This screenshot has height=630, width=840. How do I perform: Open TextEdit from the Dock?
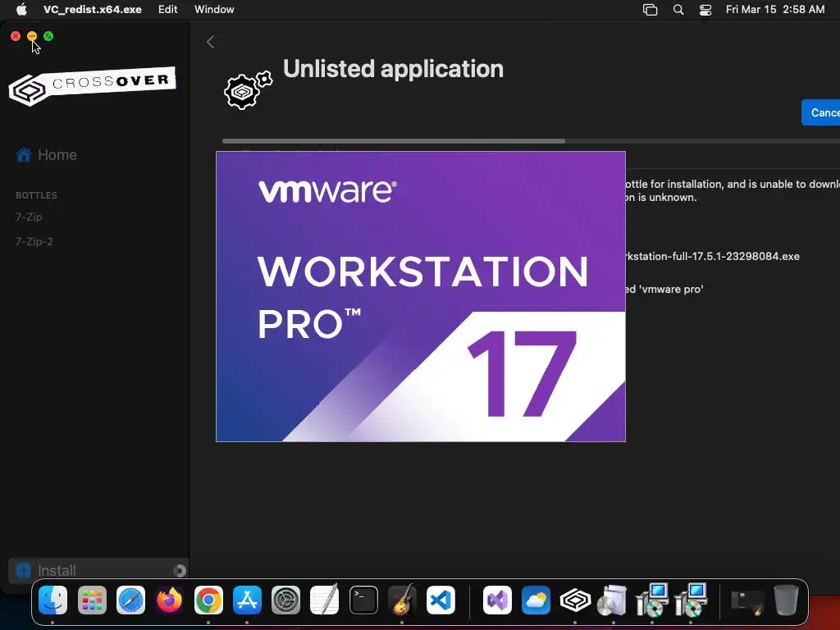[x=325, y=599]
